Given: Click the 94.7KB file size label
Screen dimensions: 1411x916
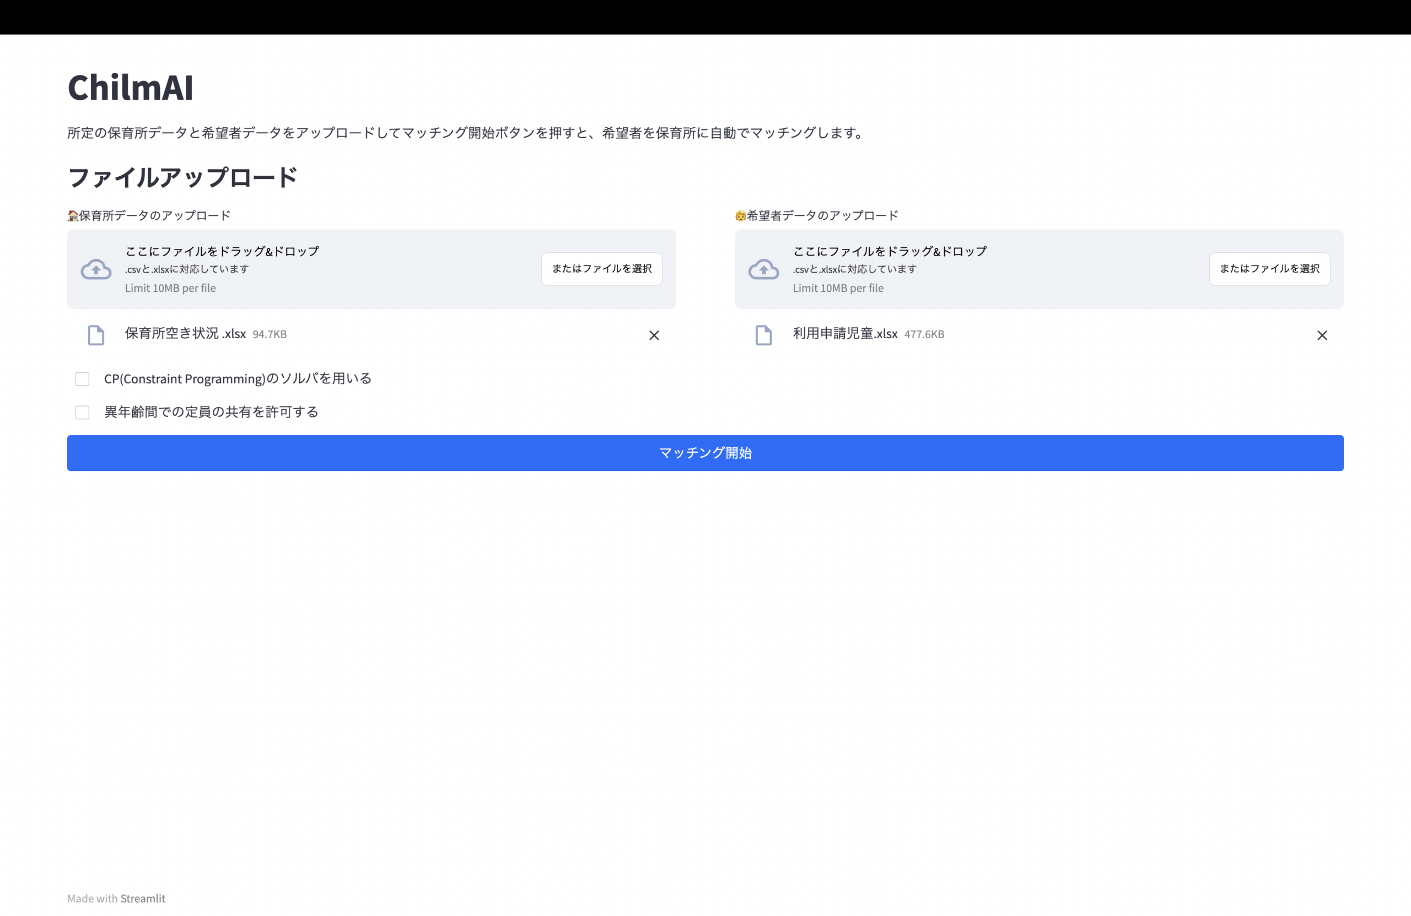Looking at the screenshot, I should [x=270, y=334].
